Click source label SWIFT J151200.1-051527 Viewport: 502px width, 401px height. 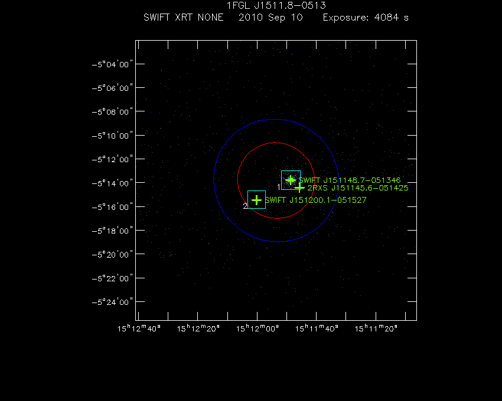click(316, 200)
